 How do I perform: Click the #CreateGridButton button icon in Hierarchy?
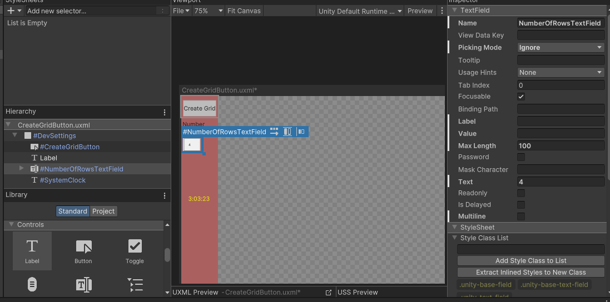pyautogui.click(x=34, y=147)
